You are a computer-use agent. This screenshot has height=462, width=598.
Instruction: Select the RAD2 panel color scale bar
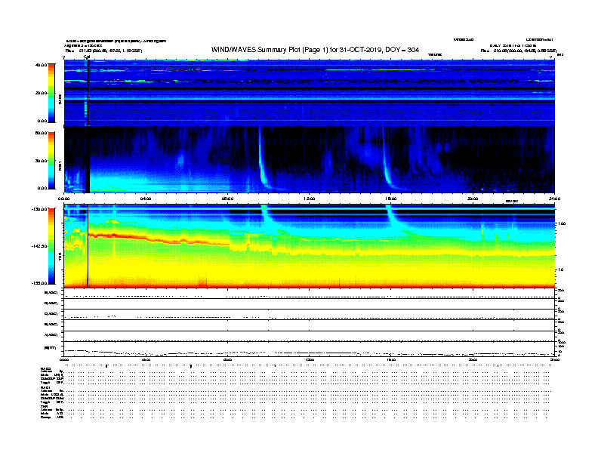pyautogui.click(x=51, y=93)
